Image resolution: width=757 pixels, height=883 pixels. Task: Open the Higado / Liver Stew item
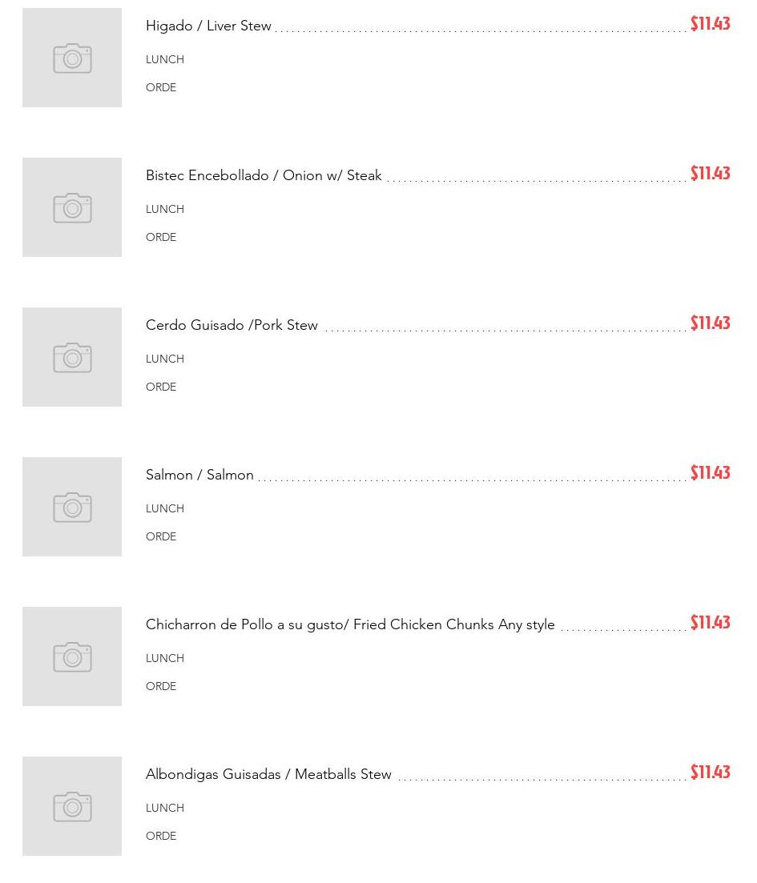(208, 26)
